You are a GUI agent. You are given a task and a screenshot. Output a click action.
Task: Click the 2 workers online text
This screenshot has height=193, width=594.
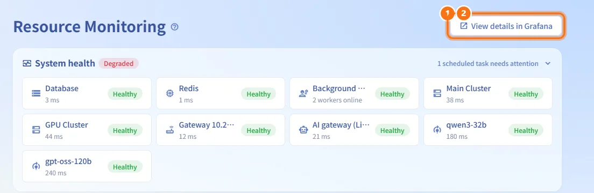(337, 100)
